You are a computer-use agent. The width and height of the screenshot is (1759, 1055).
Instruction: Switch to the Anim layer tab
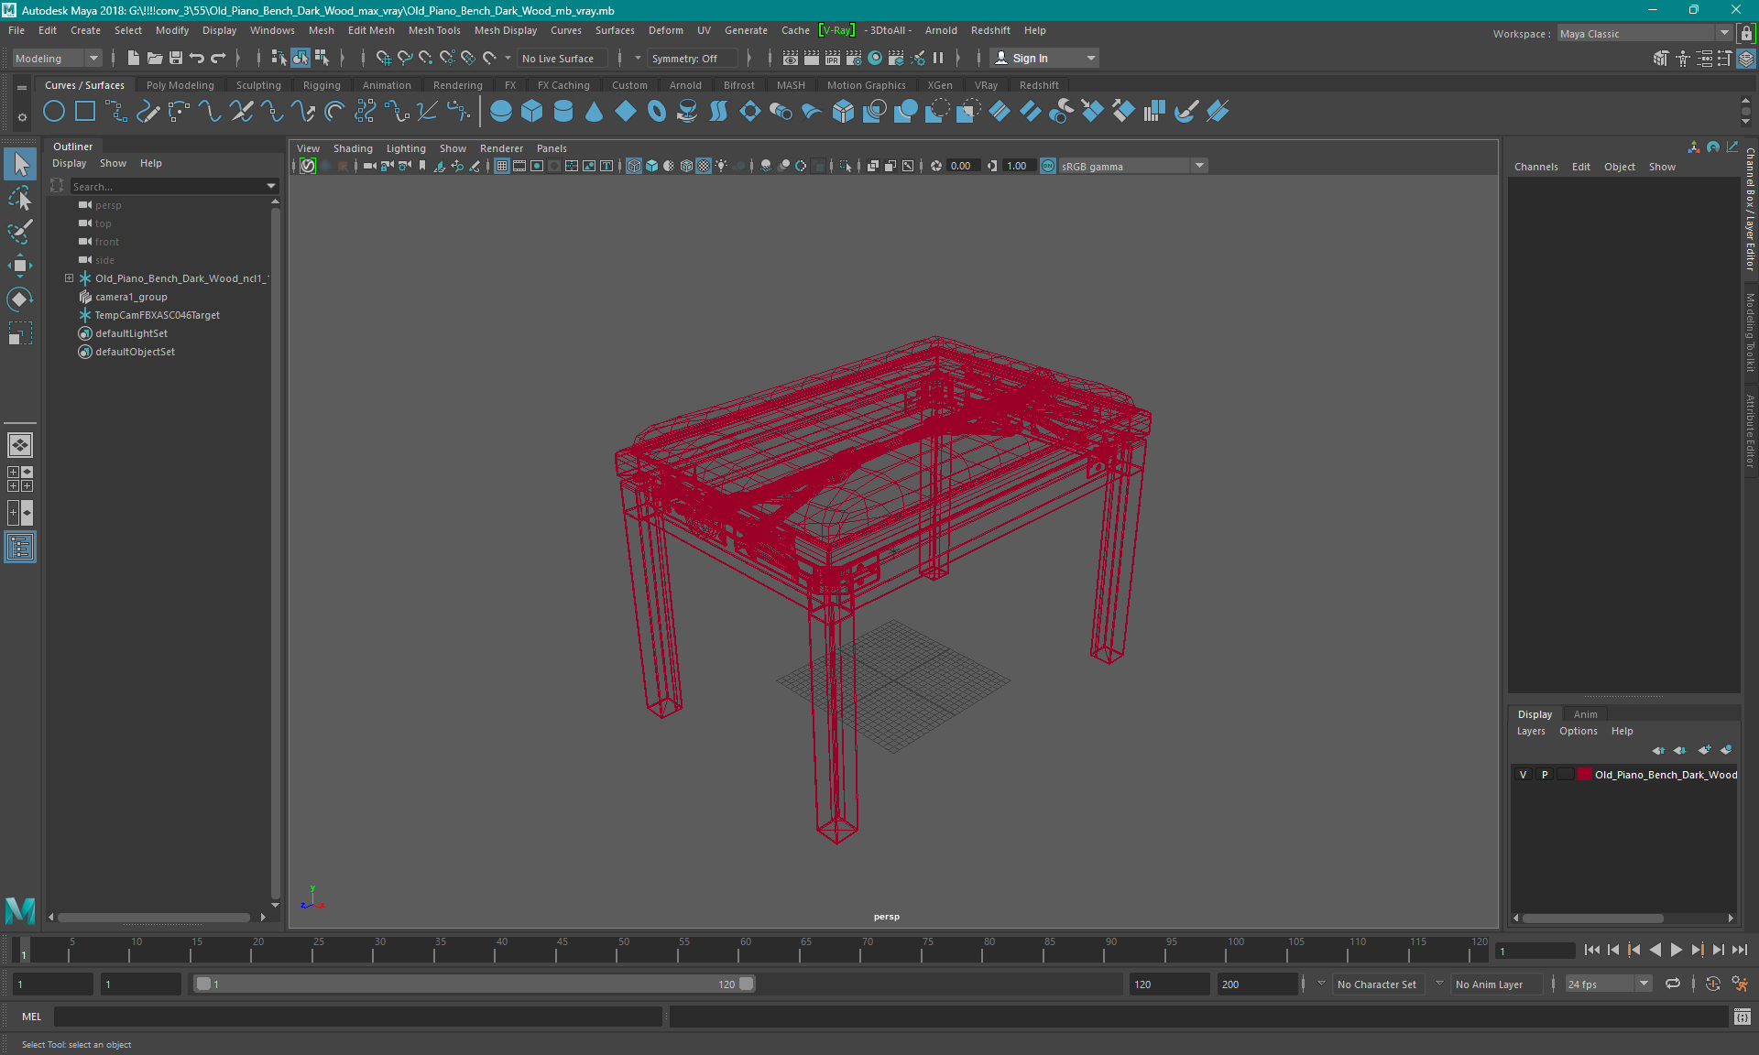click(1585, 714)
